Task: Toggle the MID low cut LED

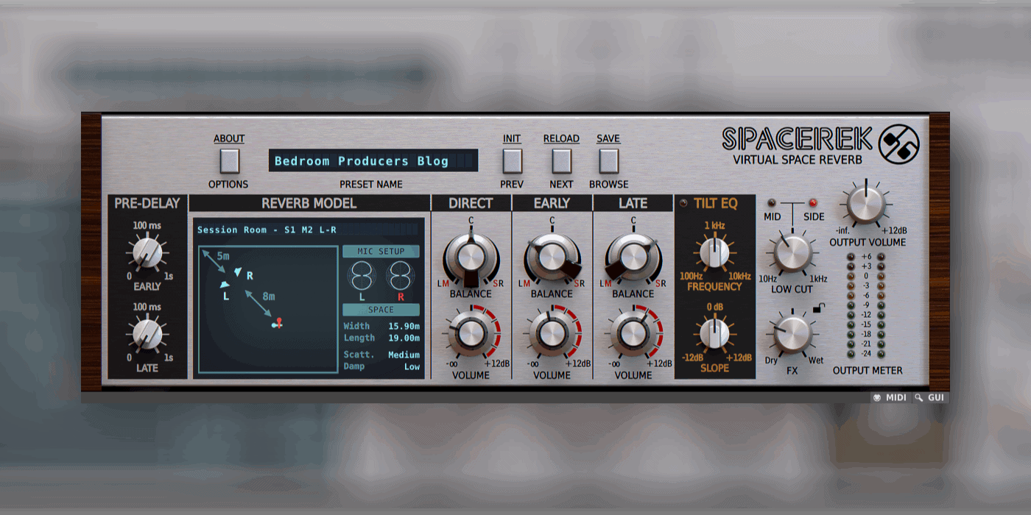Action: point(772,202)
